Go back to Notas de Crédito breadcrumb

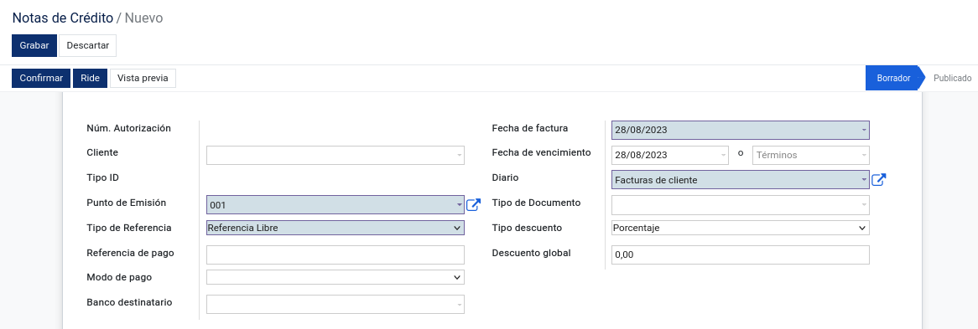pos(62,18)
